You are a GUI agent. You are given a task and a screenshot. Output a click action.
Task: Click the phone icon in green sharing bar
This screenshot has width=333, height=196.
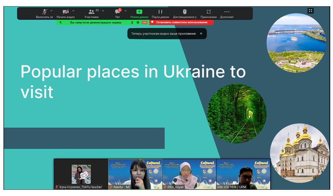pos(60,22)
